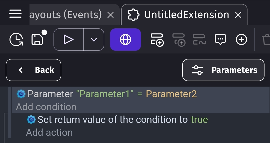Click the purple globe toolbar button
Image resolution: width=270 pixels, height=143 pixels.
point(125,40)
